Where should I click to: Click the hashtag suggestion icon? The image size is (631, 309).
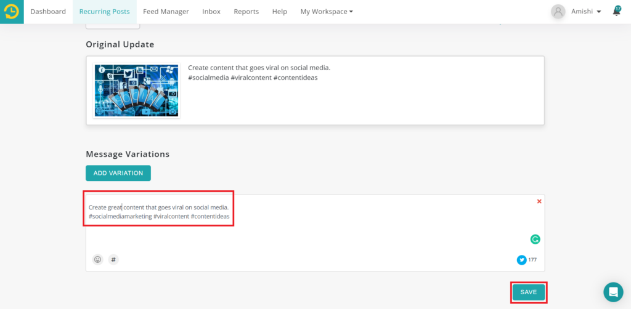coord(113,260)
